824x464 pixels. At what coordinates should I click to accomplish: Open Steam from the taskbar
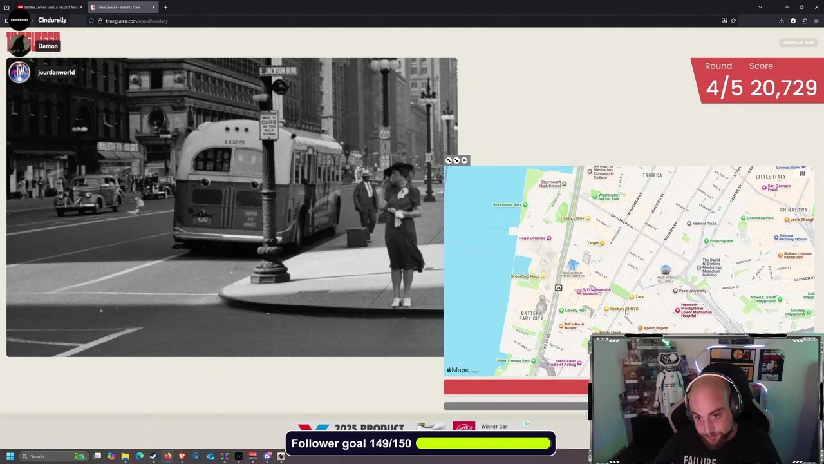(153, 456)
